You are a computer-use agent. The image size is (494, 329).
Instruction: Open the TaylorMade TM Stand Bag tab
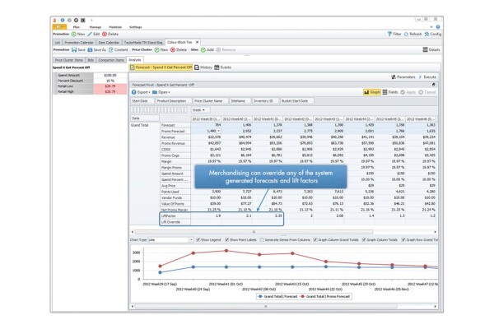pyautogui.click(x=143, y=43)
